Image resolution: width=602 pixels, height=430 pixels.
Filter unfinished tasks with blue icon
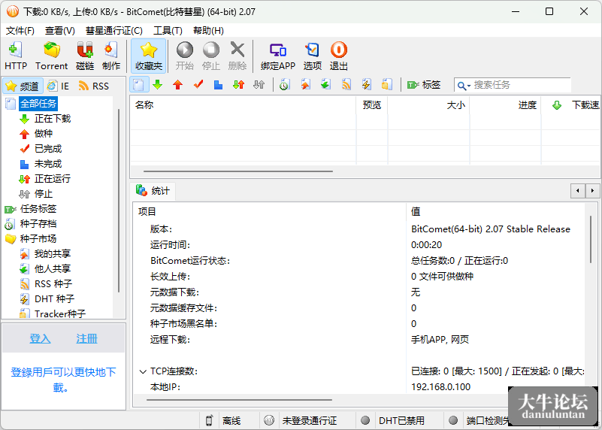pyautogui.click(x=218, y=84)
